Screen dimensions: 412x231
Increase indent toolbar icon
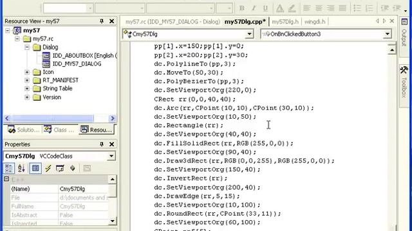click(397, 8)
